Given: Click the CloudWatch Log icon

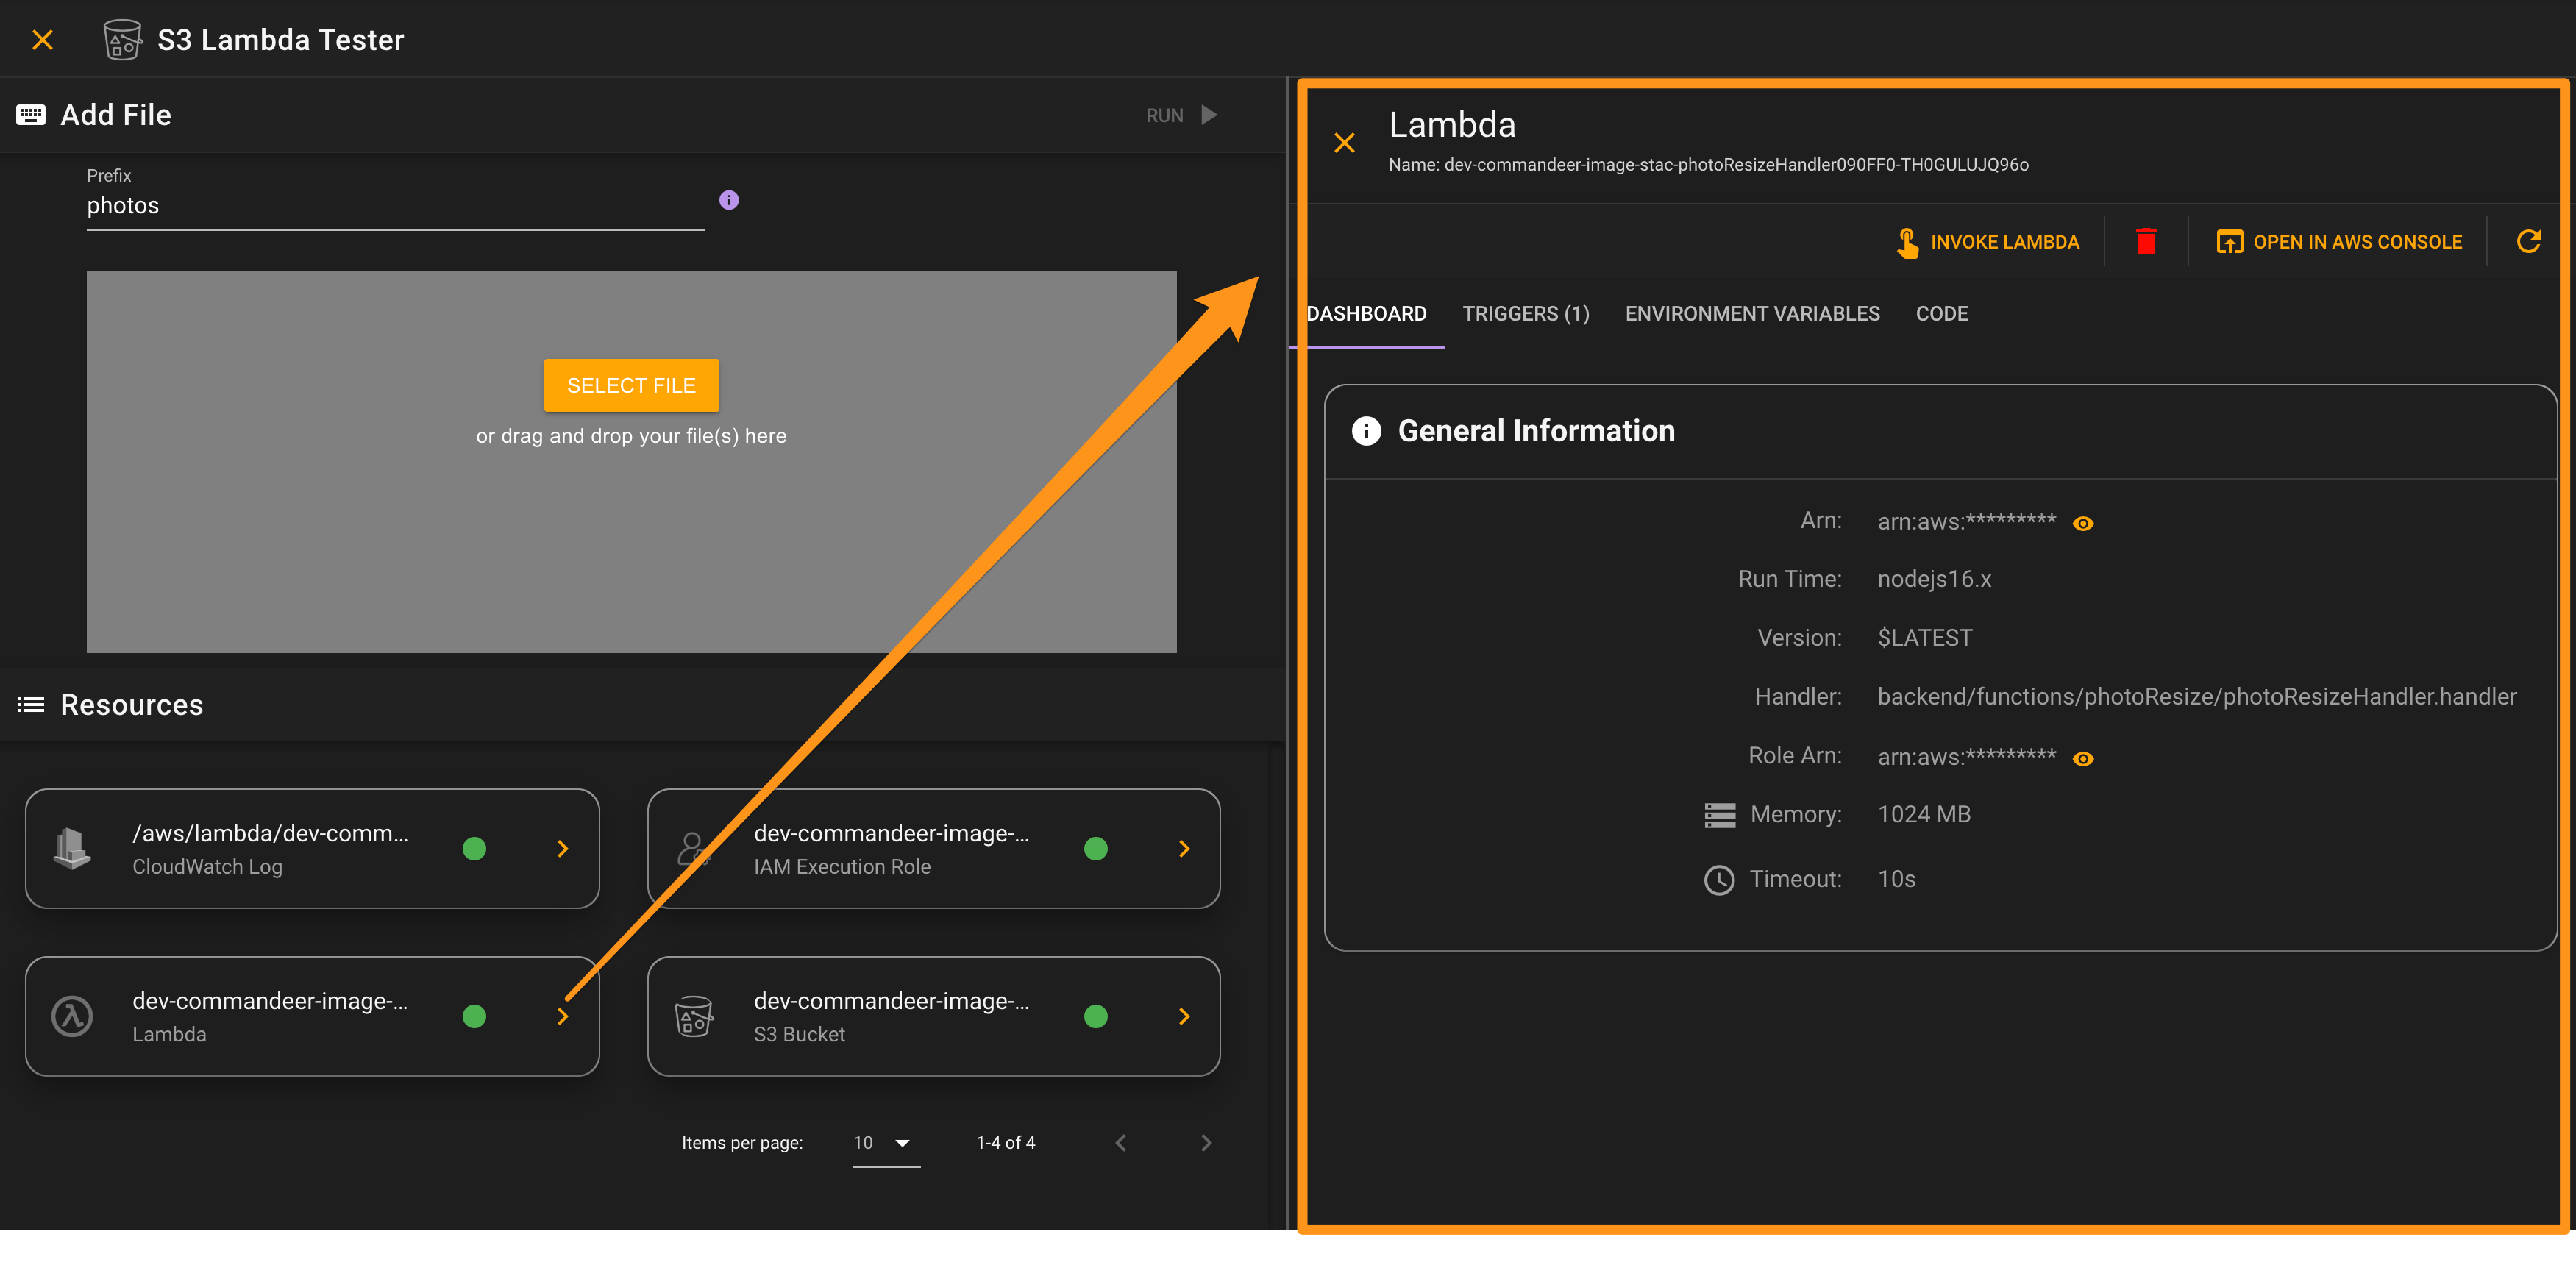Looking at the screenshot, I should [72, 849].
